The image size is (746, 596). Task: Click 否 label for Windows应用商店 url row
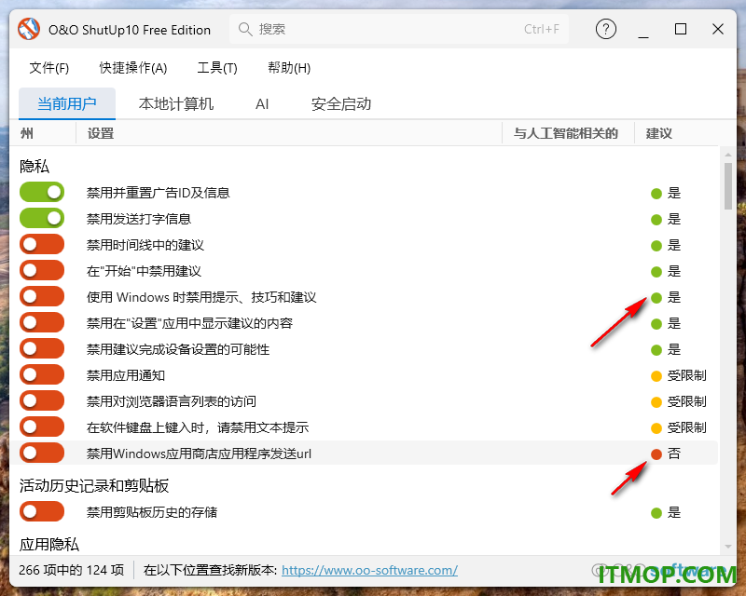[x=674, y=454]
